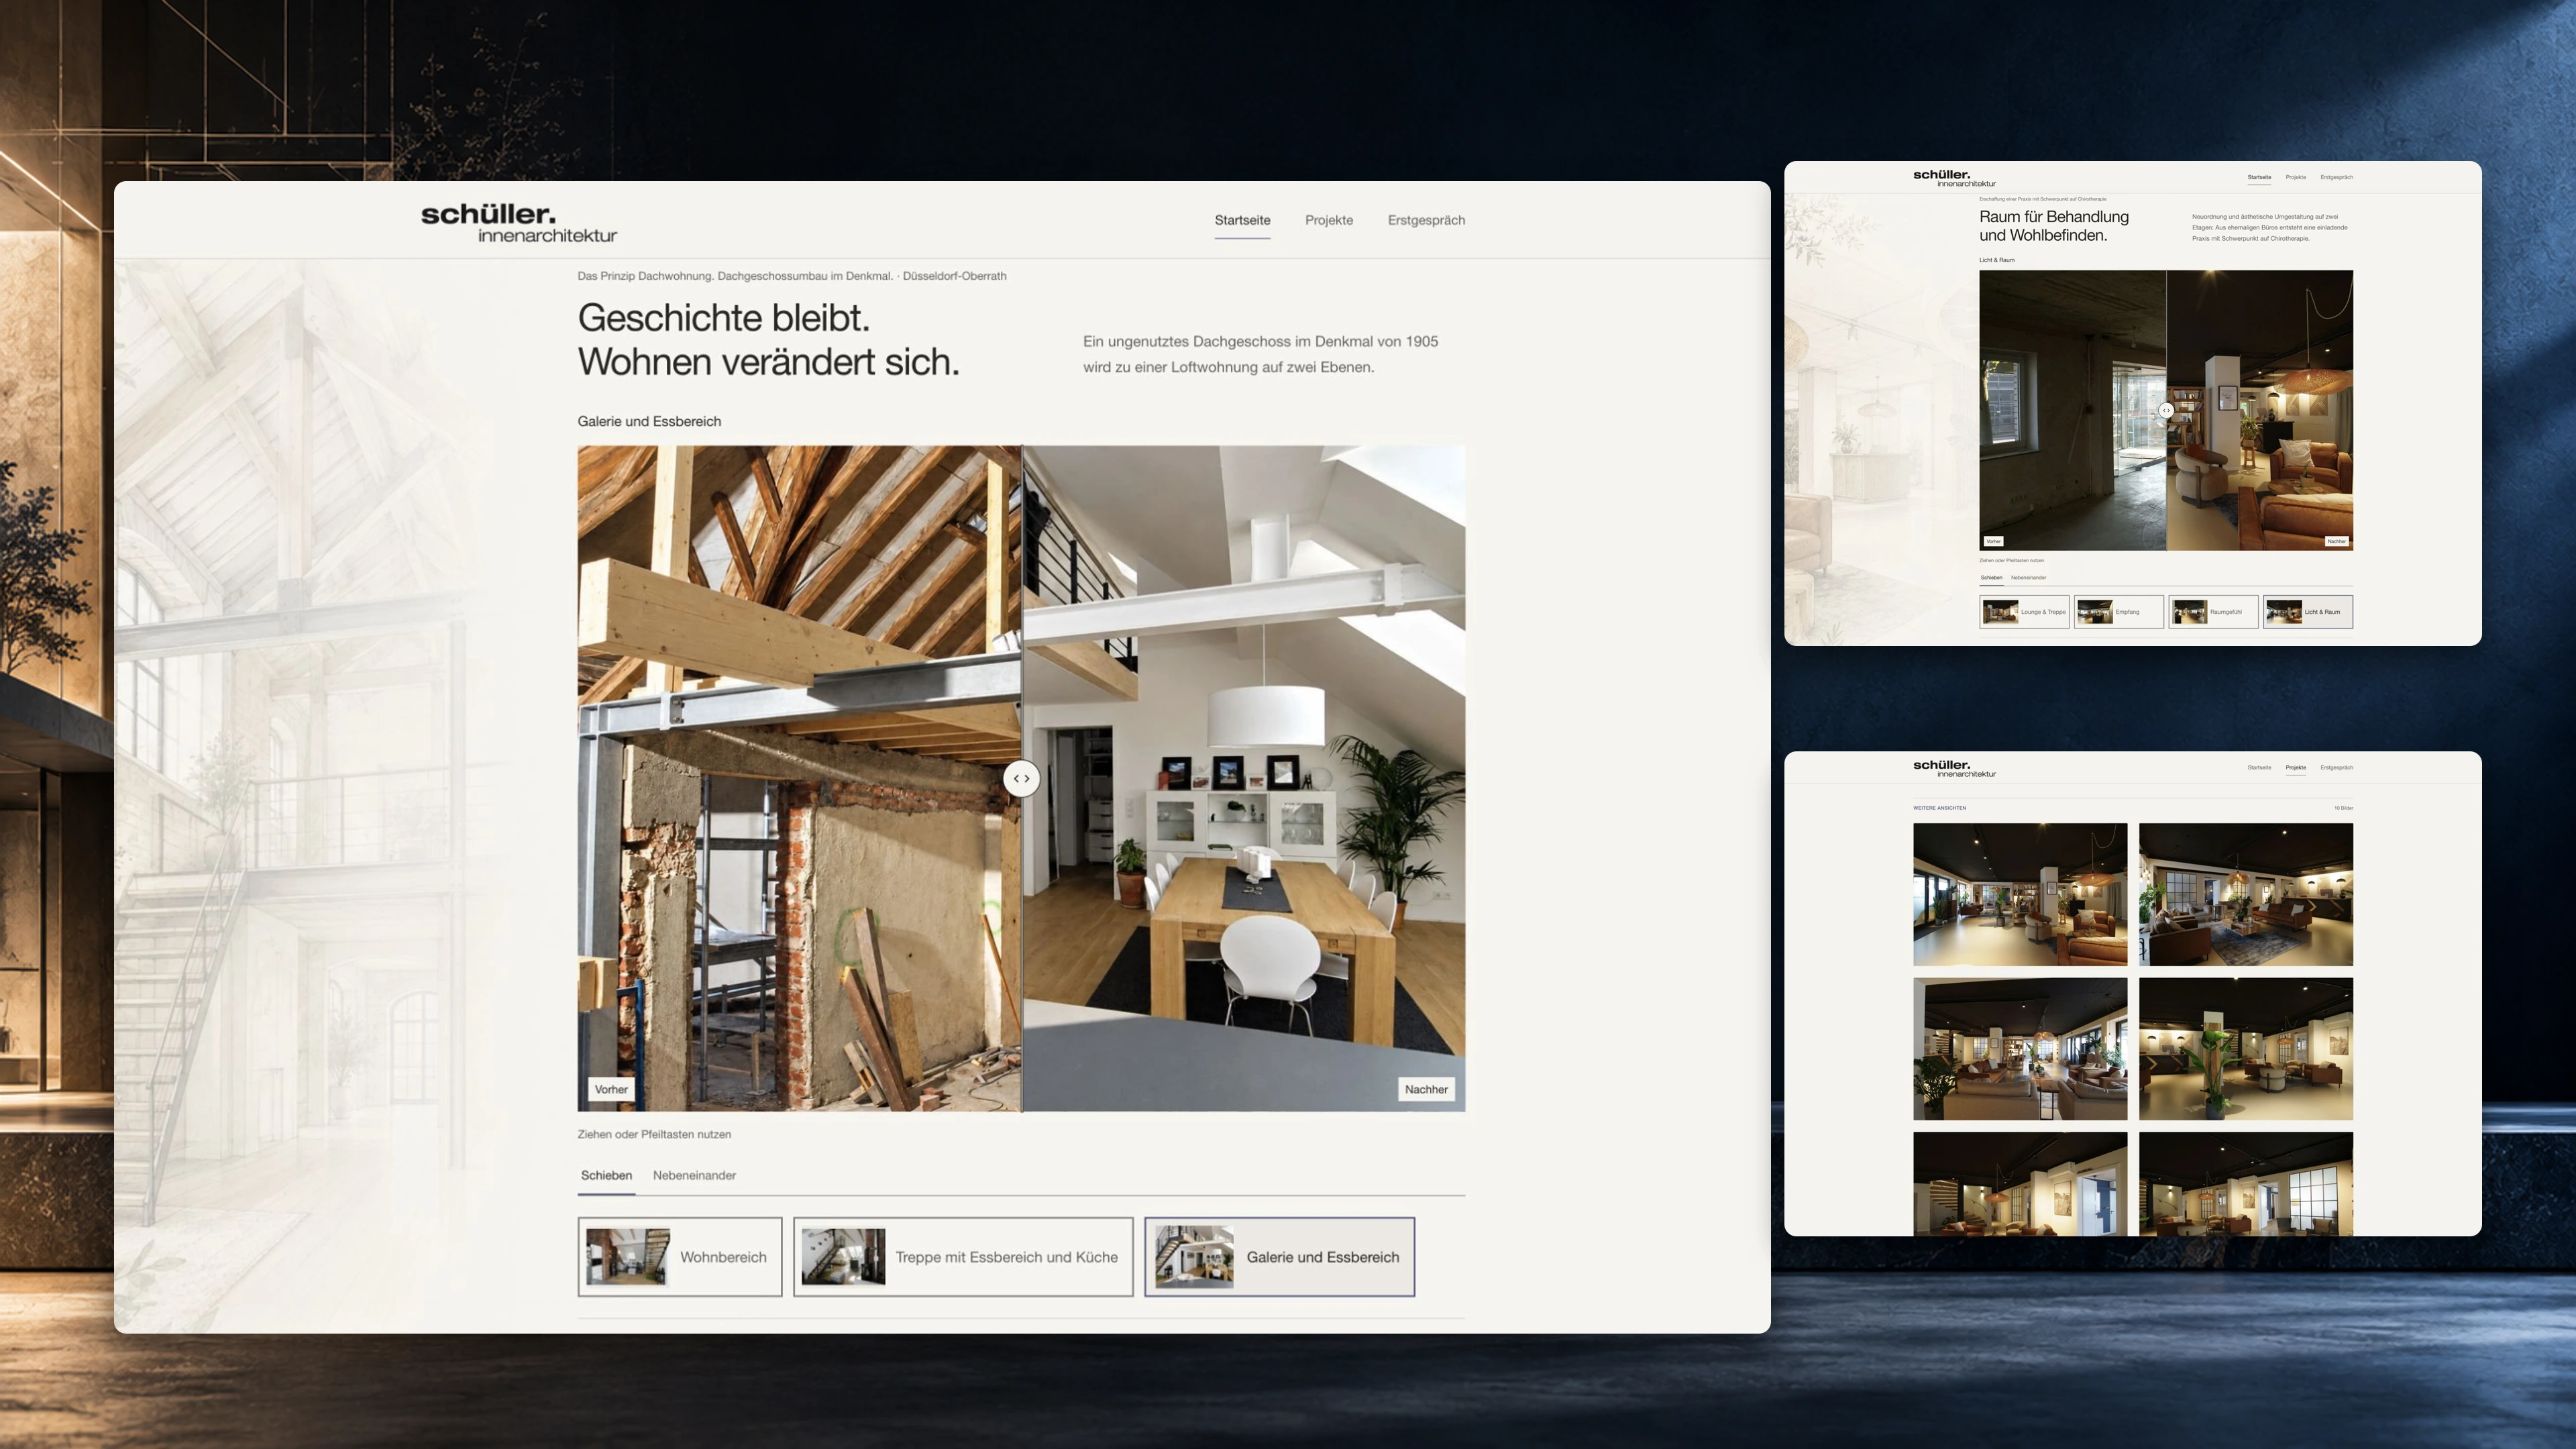Screen dimensions: 2576x1449
Task: Click the Nachher label on main comparison image
Action: click(1425, 1089)
